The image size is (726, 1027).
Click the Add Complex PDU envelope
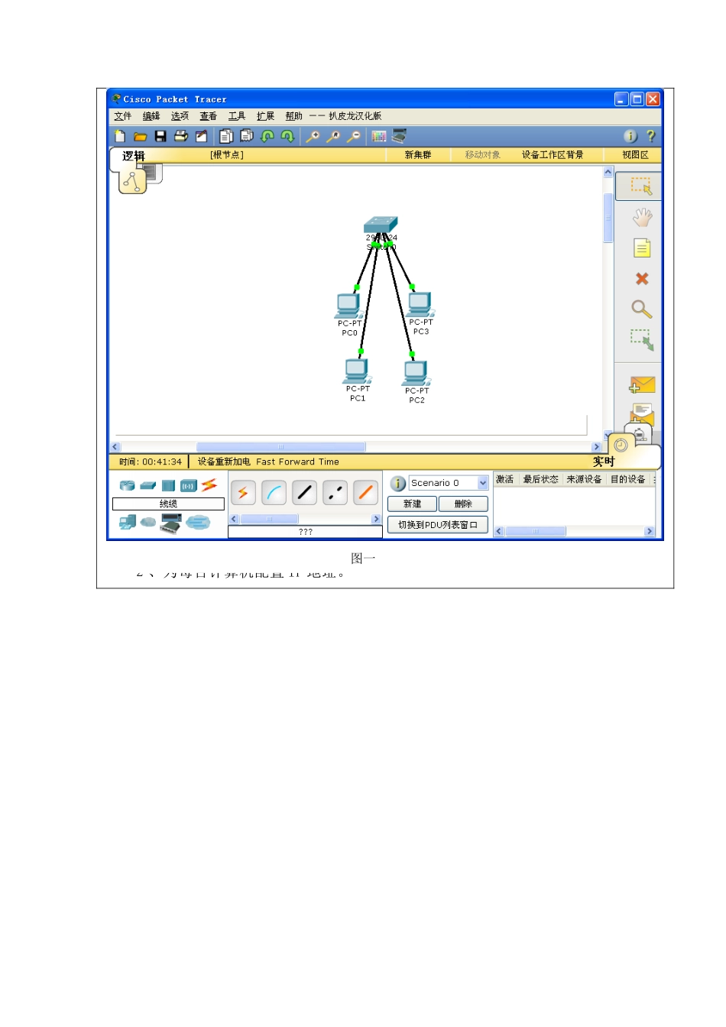tap(642, 413)
